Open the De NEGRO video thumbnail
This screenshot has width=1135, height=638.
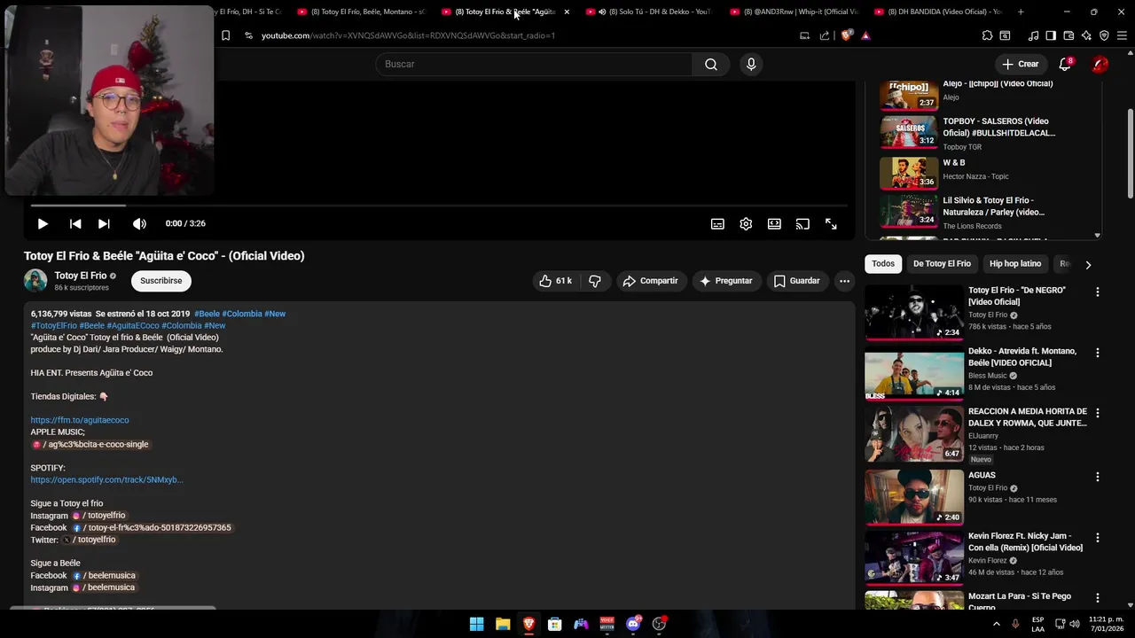click(x=914, y=312)
